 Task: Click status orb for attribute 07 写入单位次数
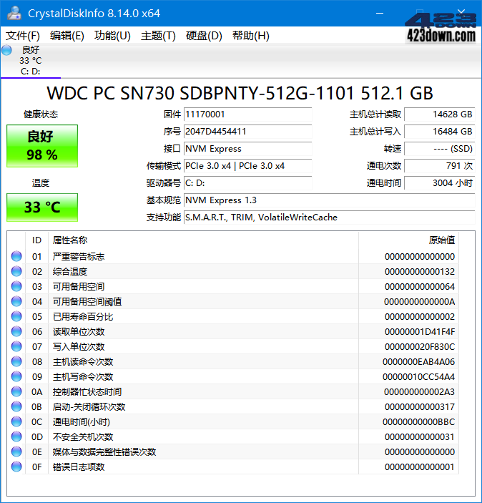pos(16,346)
